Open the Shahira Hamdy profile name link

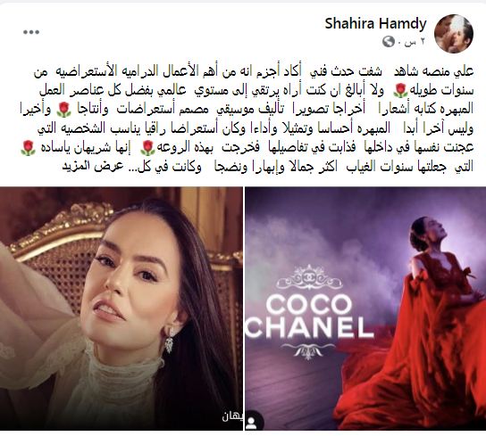(375, 23)
